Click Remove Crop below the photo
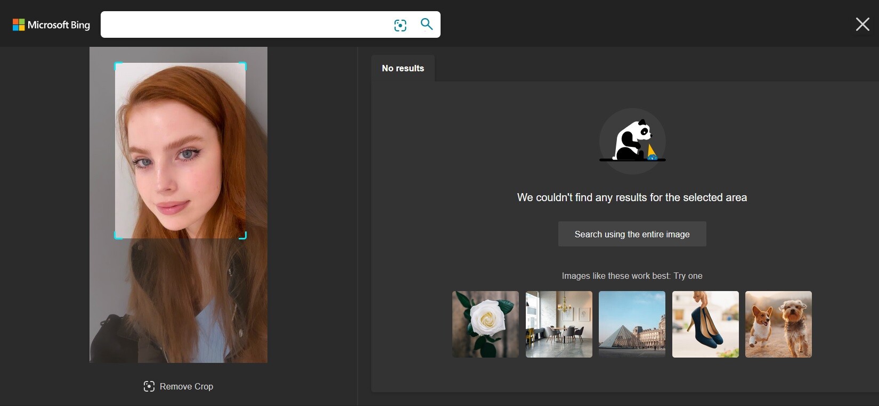This screenshot has width=879, height=406. click(x=178, y=386)
